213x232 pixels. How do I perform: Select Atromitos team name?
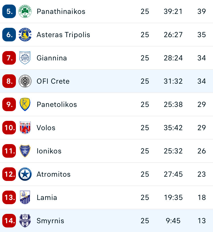53,174
